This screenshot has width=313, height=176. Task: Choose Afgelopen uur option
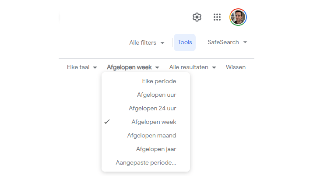tap(156, 95)
